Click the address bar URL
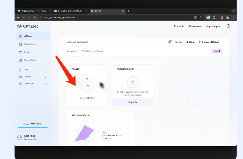Viewport: 243px width, 159px height. click(59, 18)
